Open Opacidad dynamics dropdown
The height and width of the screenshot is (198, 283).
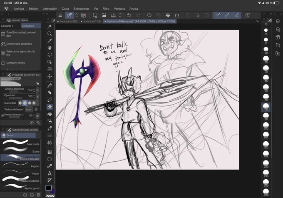pyautogui.click(x=37, y=96)
